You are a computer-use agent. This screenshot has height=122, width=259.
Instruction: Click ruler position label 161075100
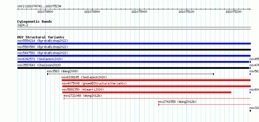187,12
